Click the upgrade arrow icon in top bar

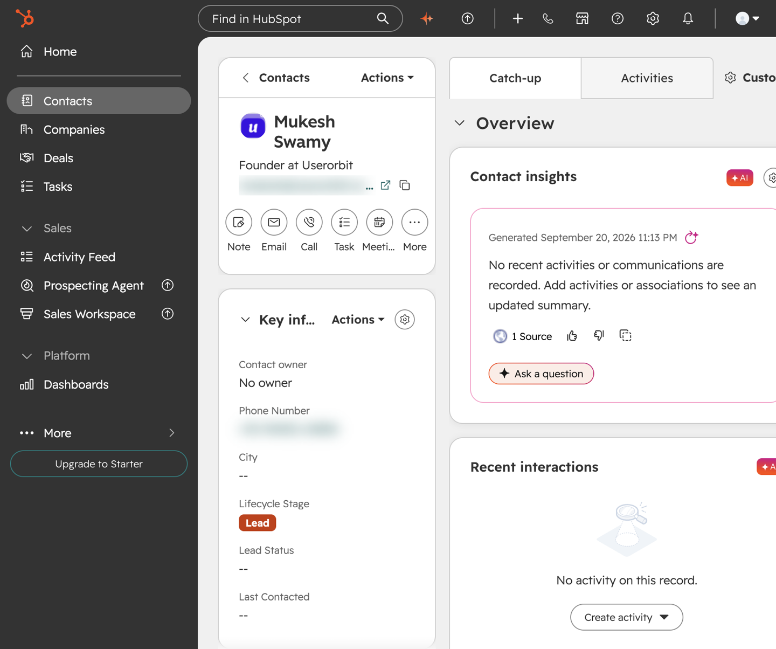click(467, 18)
